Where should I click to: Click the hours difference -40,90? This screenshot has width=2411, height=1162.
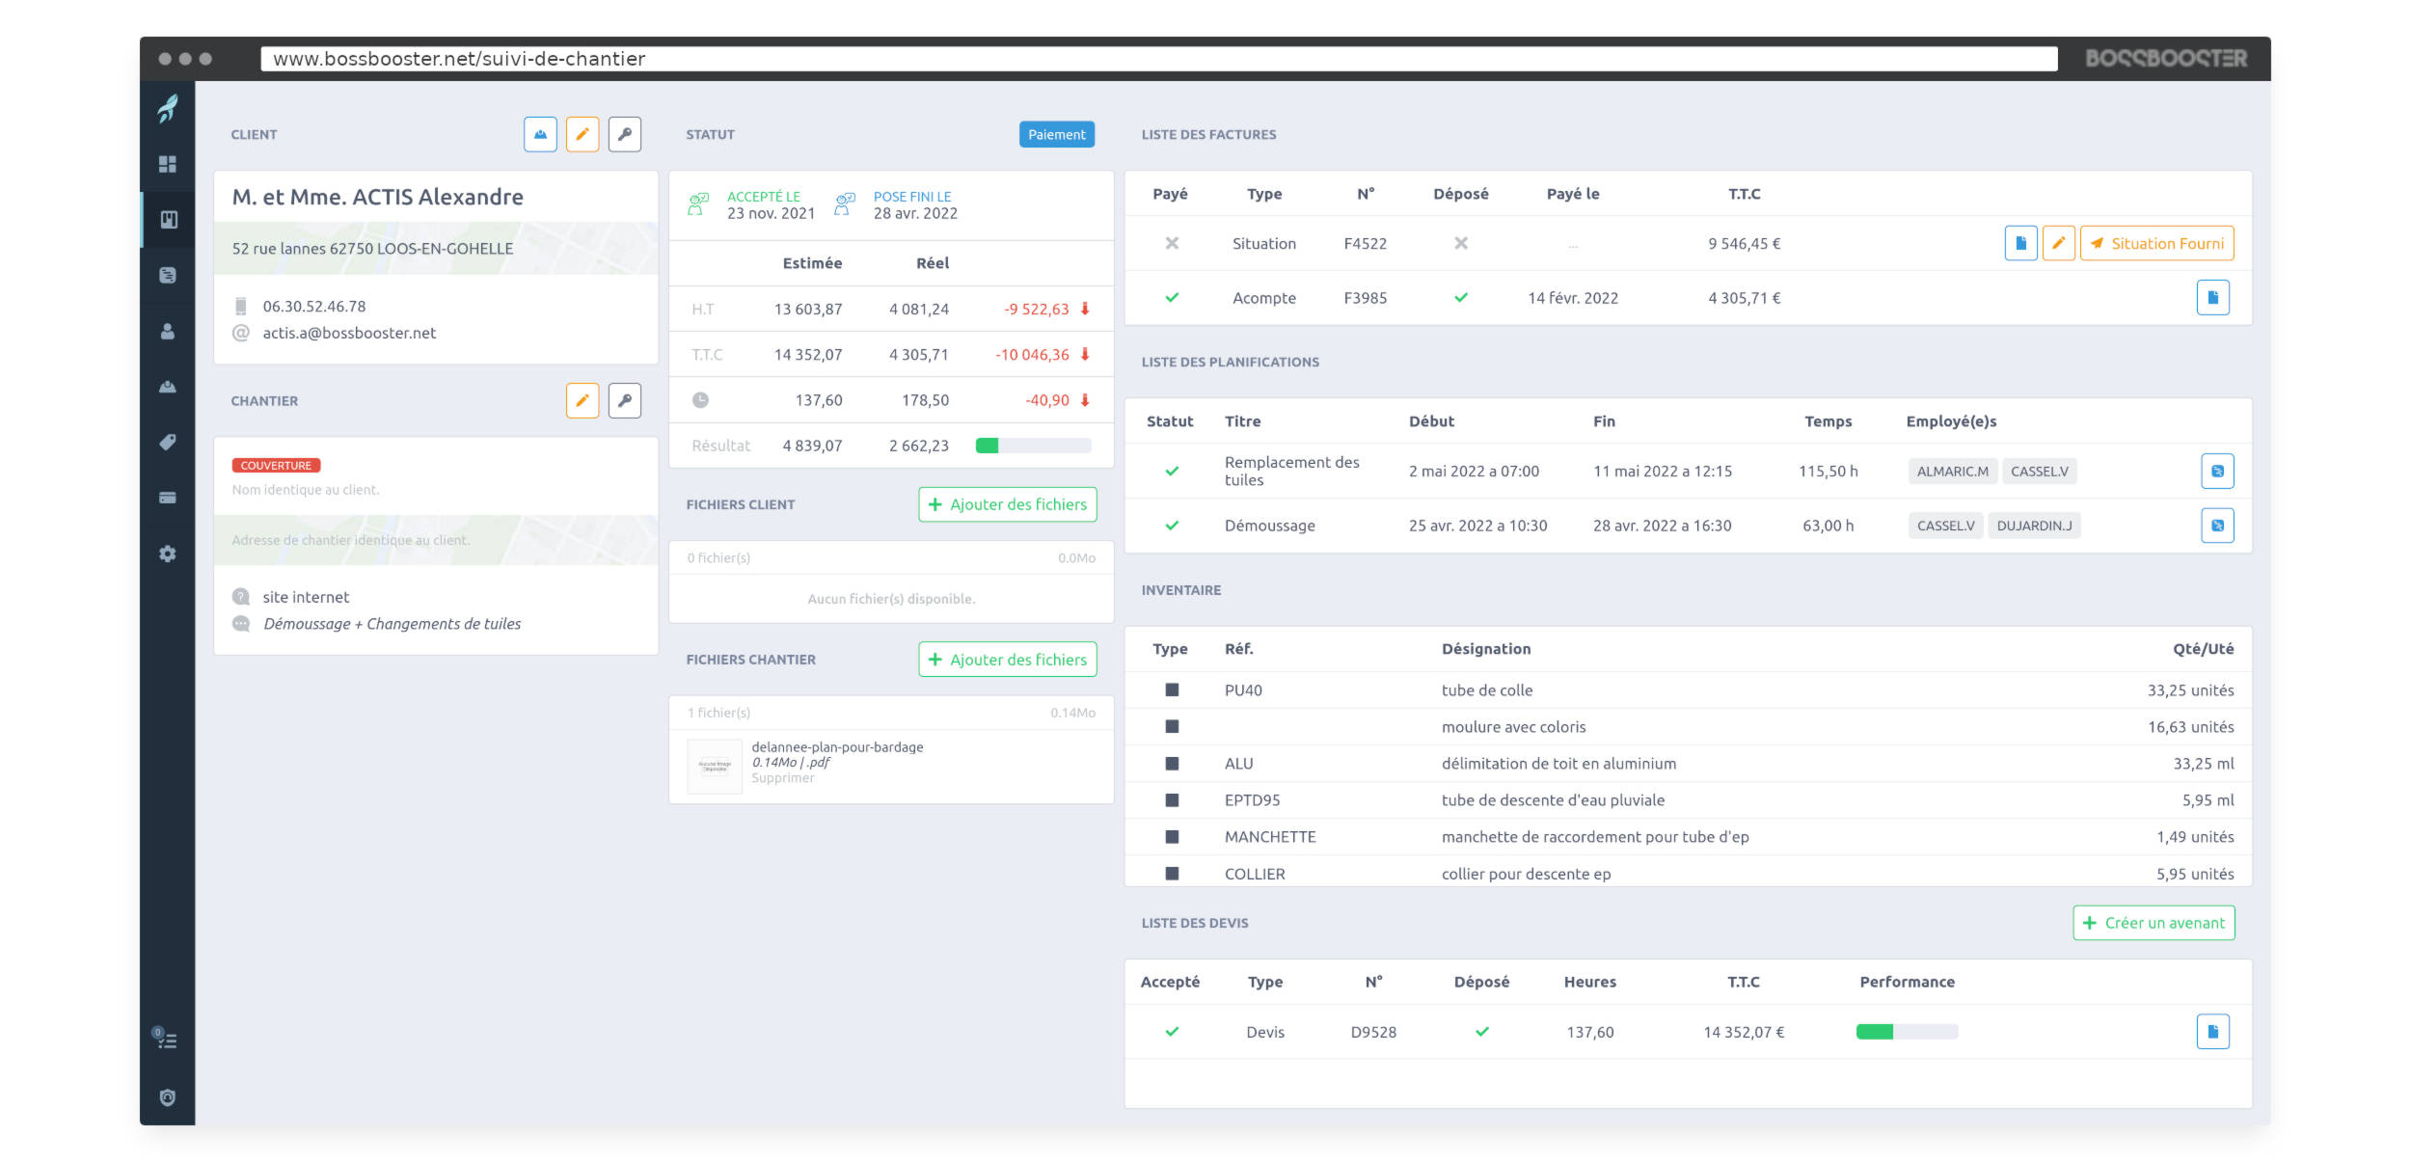pyautogui.click(x=1046, y=399)
